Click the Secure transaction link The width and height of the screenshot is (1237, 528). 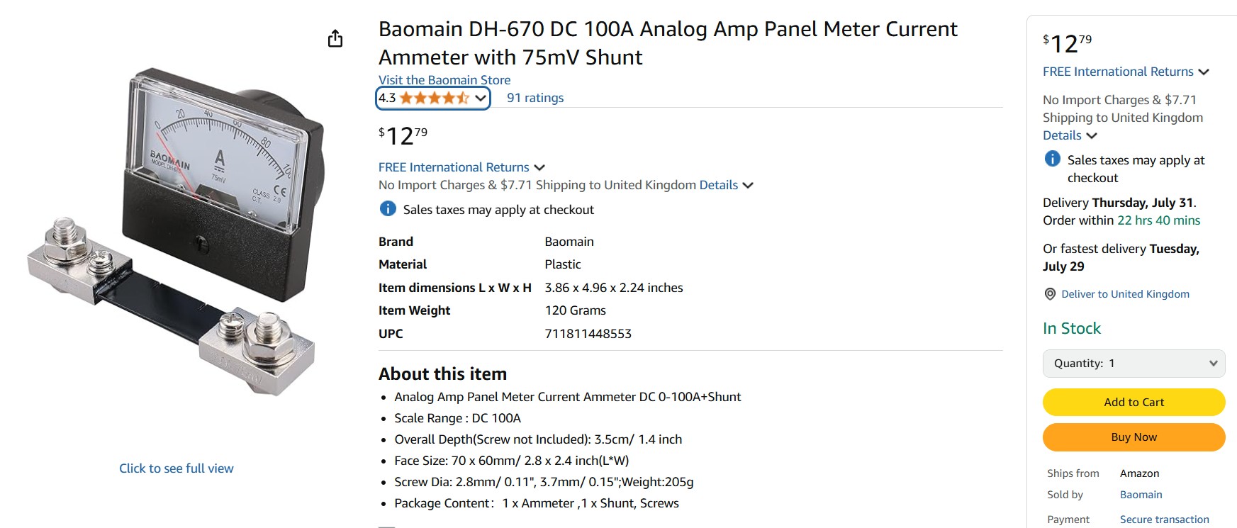tap(1164, 519)
